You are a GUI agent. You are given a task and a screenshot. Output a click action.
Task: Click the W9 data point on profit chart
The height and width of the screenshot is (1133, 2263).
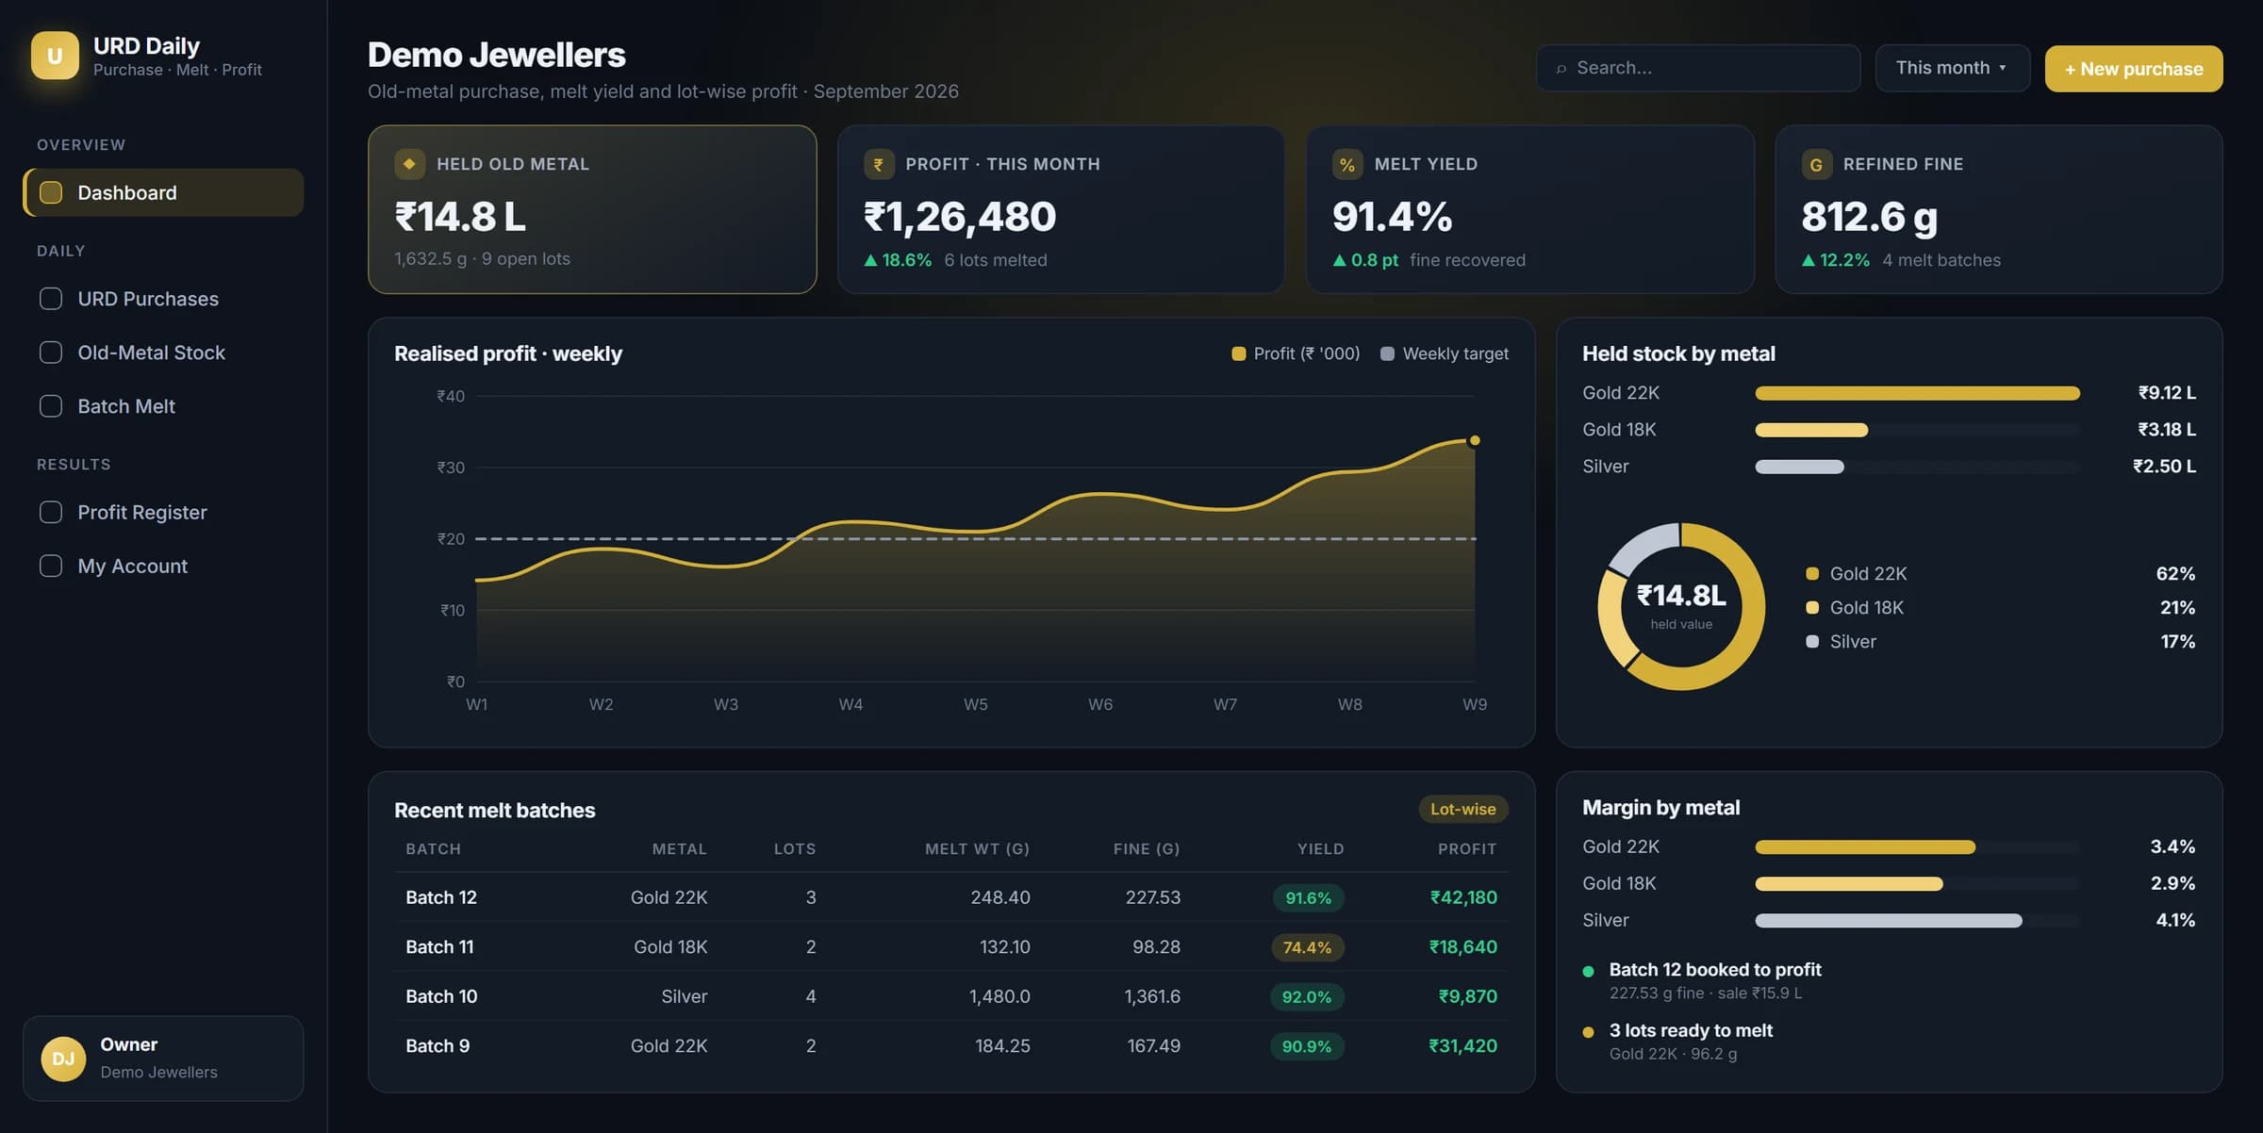coord(1475,440)
